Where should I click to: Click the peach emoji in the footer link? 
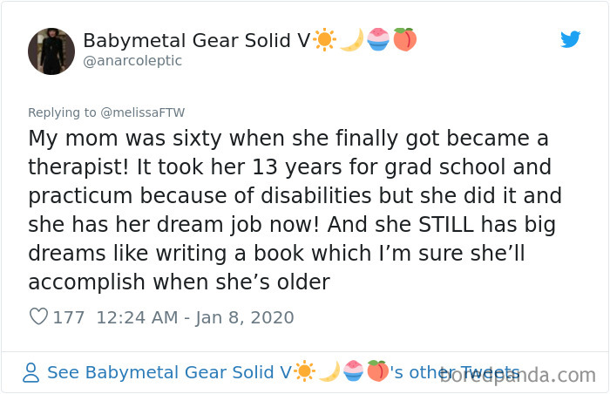point(377,371)
